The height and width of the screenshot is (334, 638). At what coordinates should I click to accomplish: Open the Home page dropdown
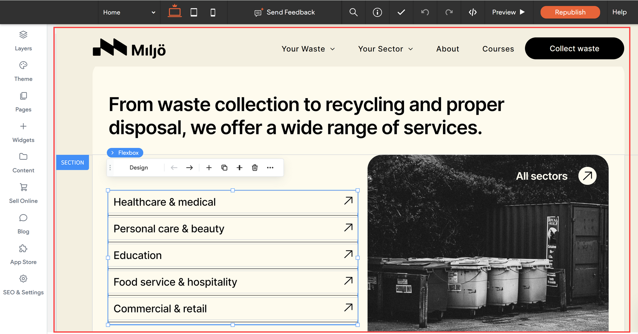[x=129, y=12]
